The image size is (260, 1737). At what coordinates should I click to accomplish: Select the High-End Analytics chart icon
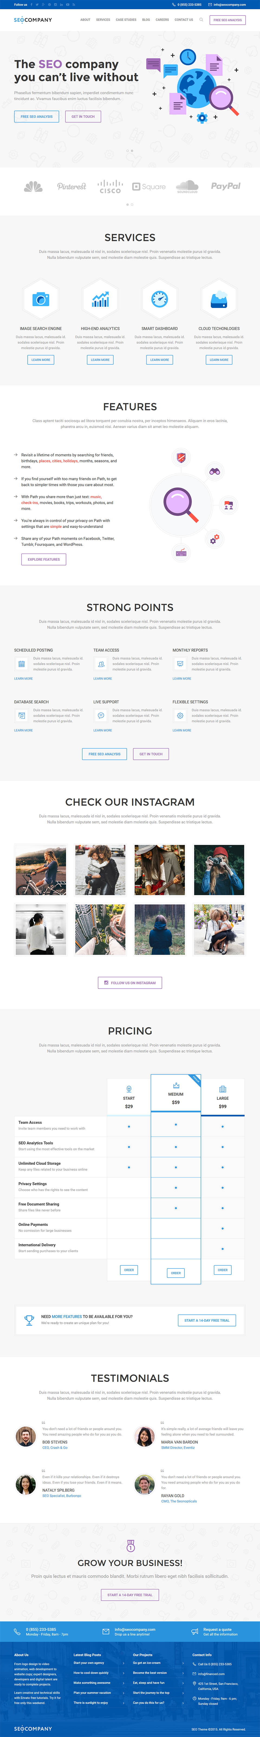coord(100,299)
